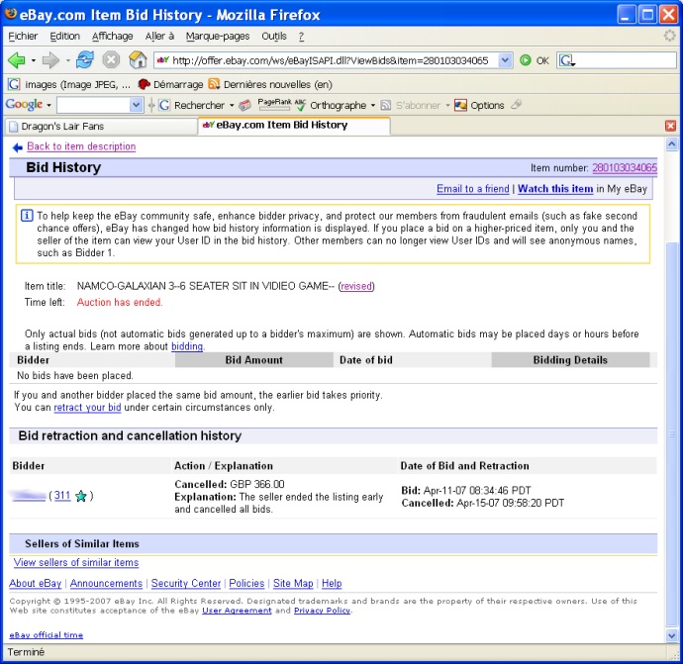Open the User Agreement link
This screenshot has height=664, width=683.
pos(237,611)
